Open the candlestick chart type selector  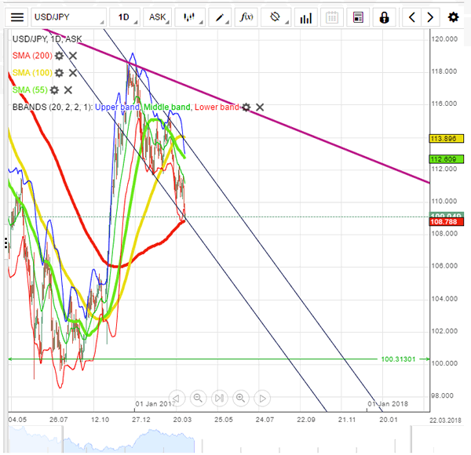click(190, 17)
